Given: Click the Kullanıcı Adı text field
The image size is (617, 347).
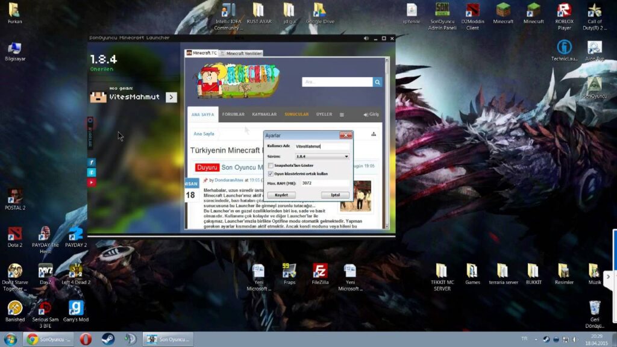Looking at the screenshot, I should click(x=322, y=146).
